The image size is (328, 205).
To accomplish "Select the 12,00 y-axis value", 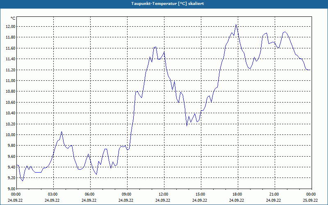I will pyautogui.click(x=11, y=26).
